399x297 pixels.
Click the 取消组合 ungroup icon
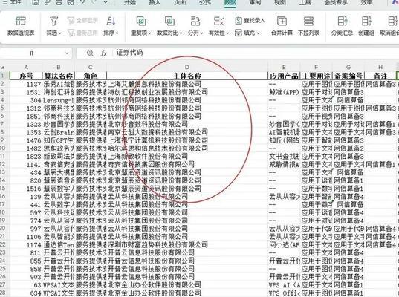point(393,21)
